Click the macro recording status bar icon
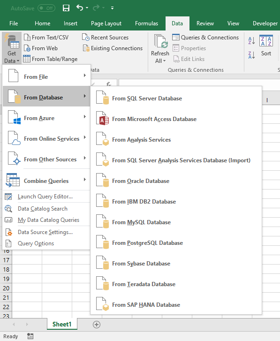This screenshot has width=280, height=341. pyautogui.click(x=30, y=336)
